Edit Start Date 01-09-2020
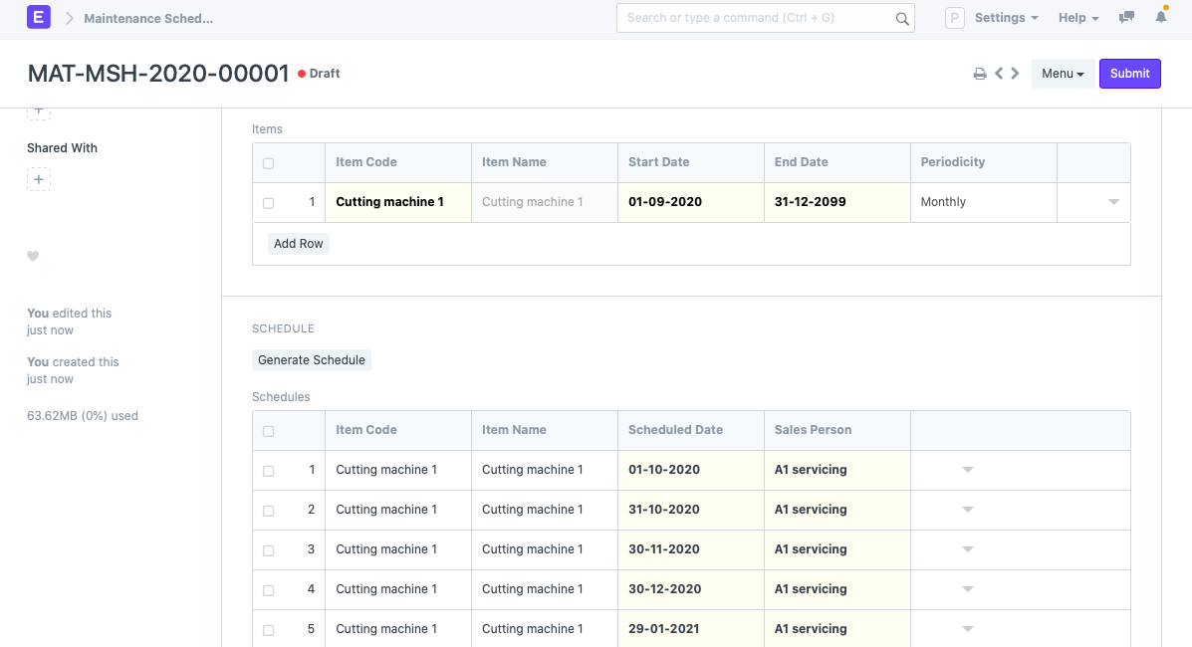This screenshot has height=647, width=1192. (x=691, y=202)
